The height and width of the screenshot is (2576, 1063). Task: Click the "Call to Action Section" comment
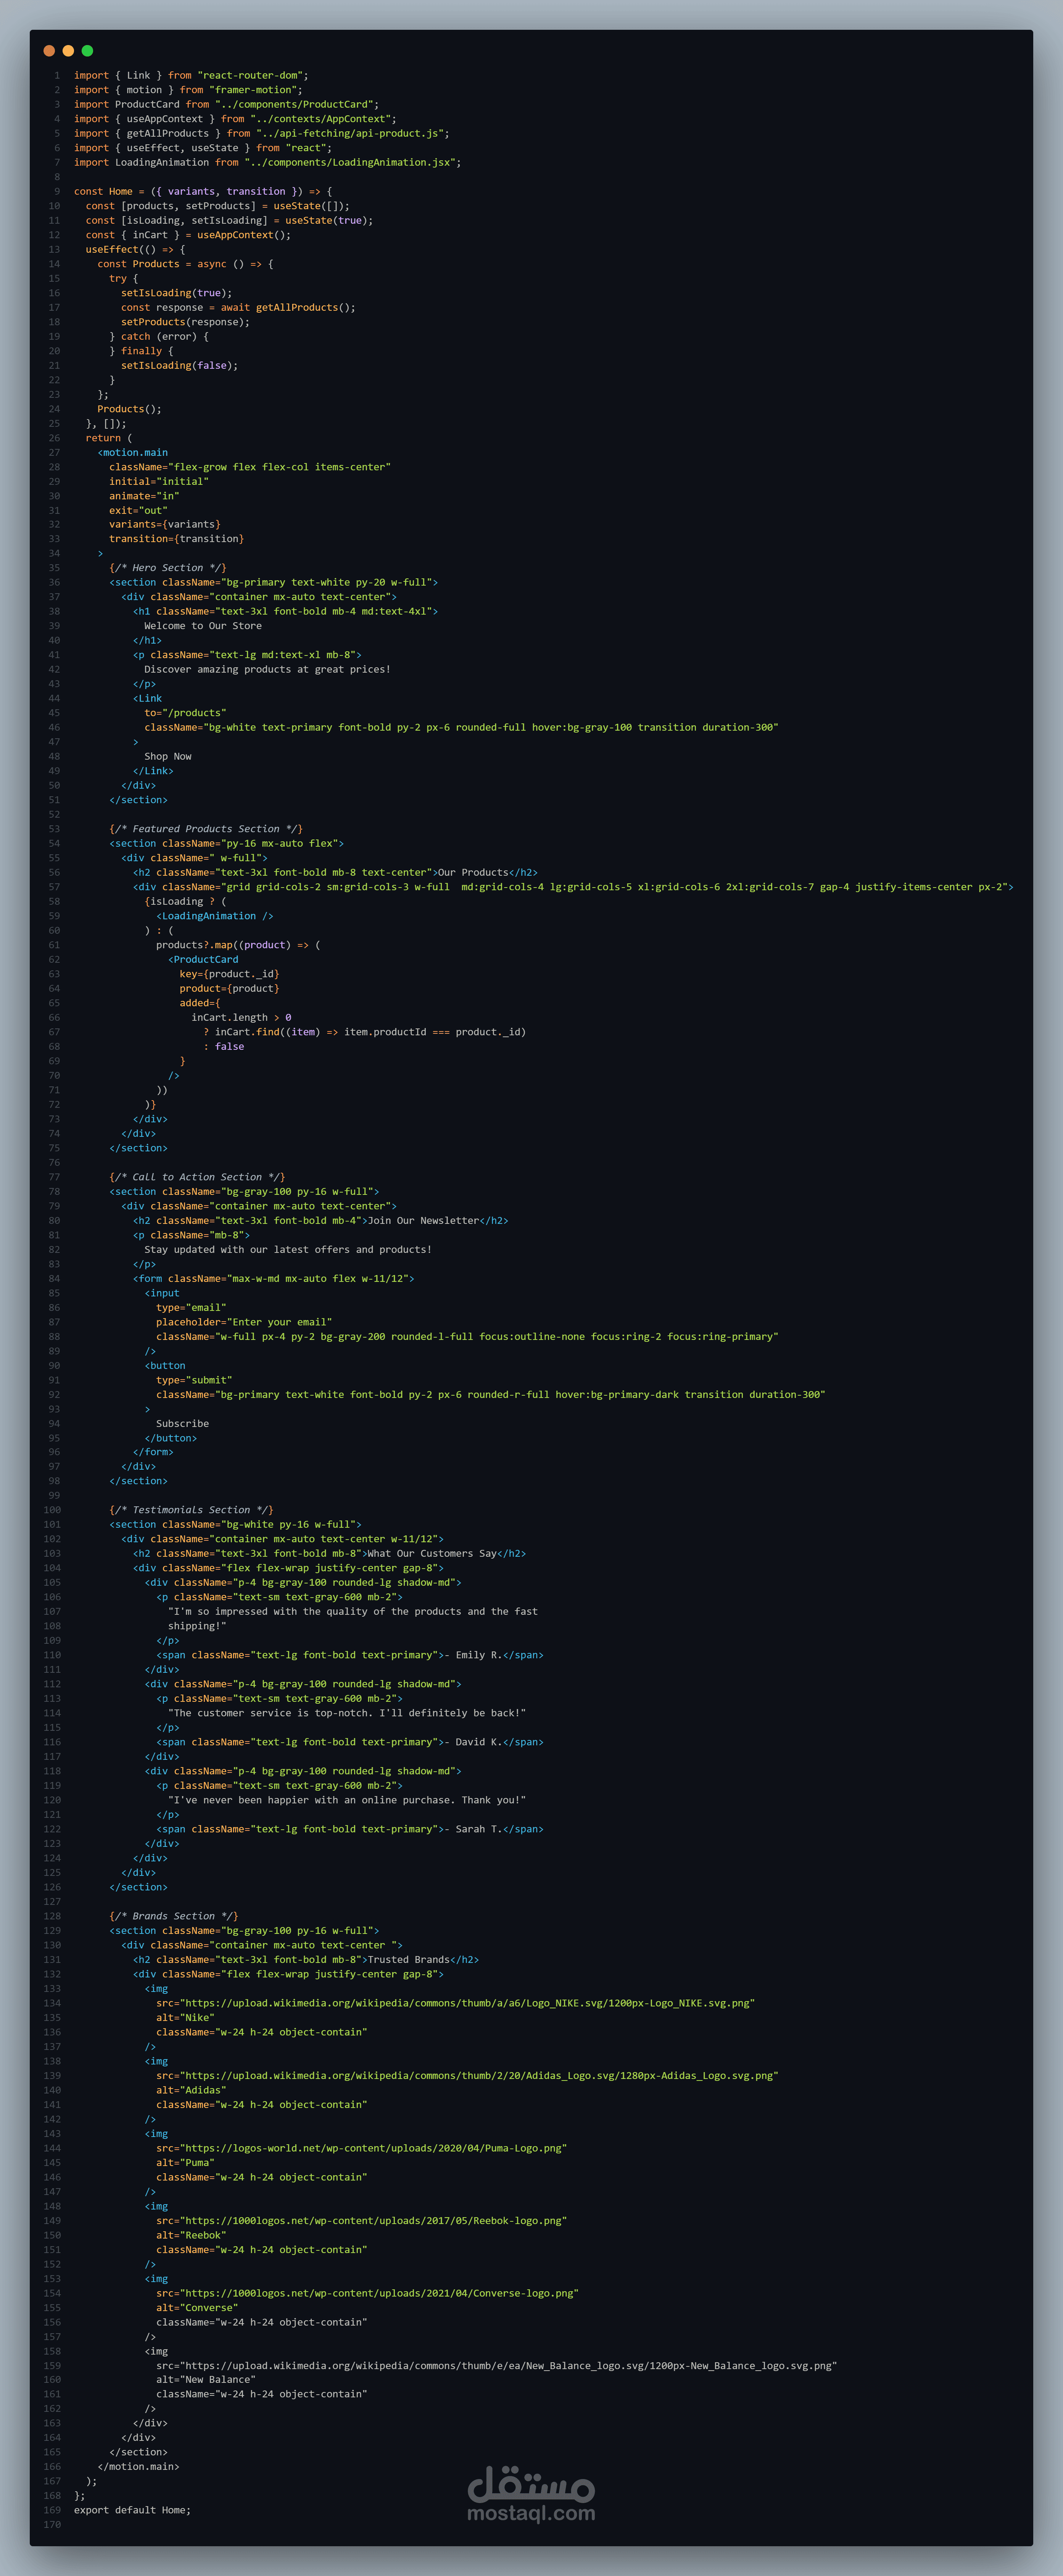(x=198, y=1177)
